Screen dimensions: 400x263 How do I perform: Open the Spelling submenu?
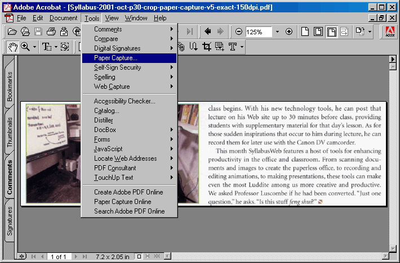click(x=129, y=77)
